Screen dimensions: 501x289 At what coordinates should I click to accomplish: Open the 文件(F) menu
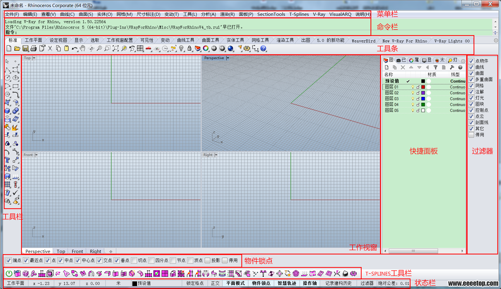[12, 14]
